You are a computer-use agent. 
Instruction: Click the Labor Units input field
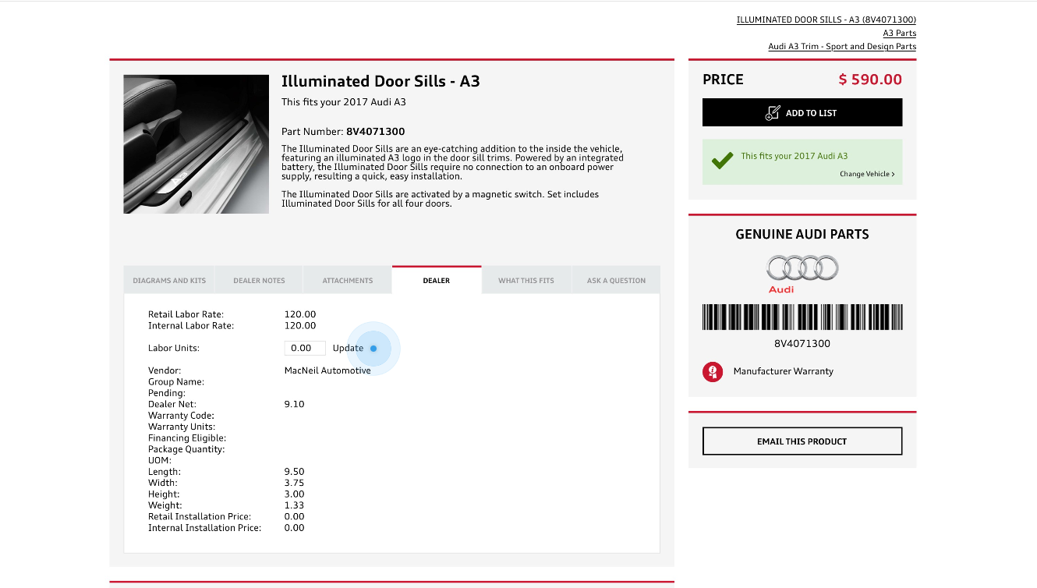305,349
